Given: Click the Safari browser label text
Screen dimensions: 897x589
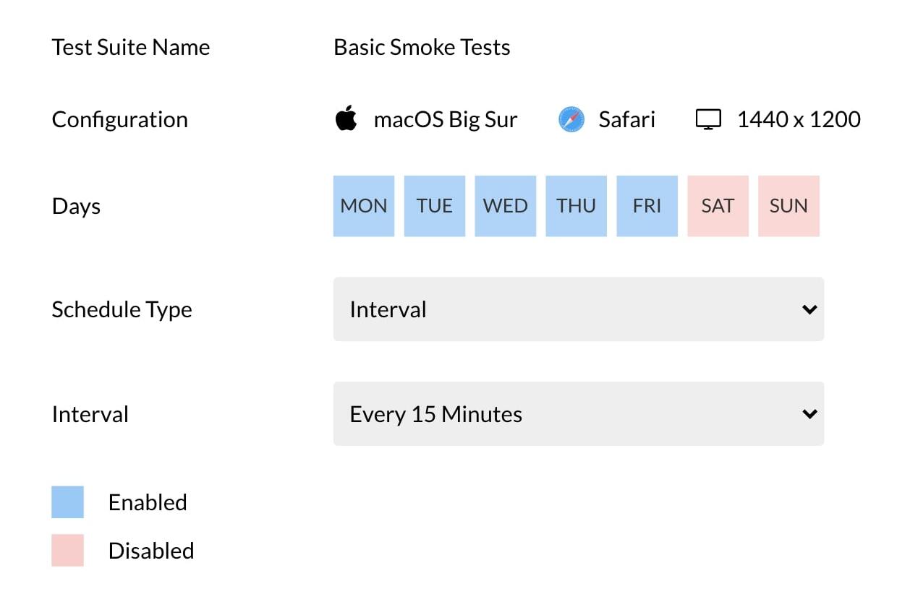Looking at the screenshot, I should pyautogui.click(x=626, y=119).
